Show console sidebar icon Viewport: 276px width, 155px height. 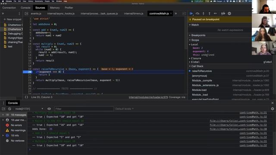(3, 109)
